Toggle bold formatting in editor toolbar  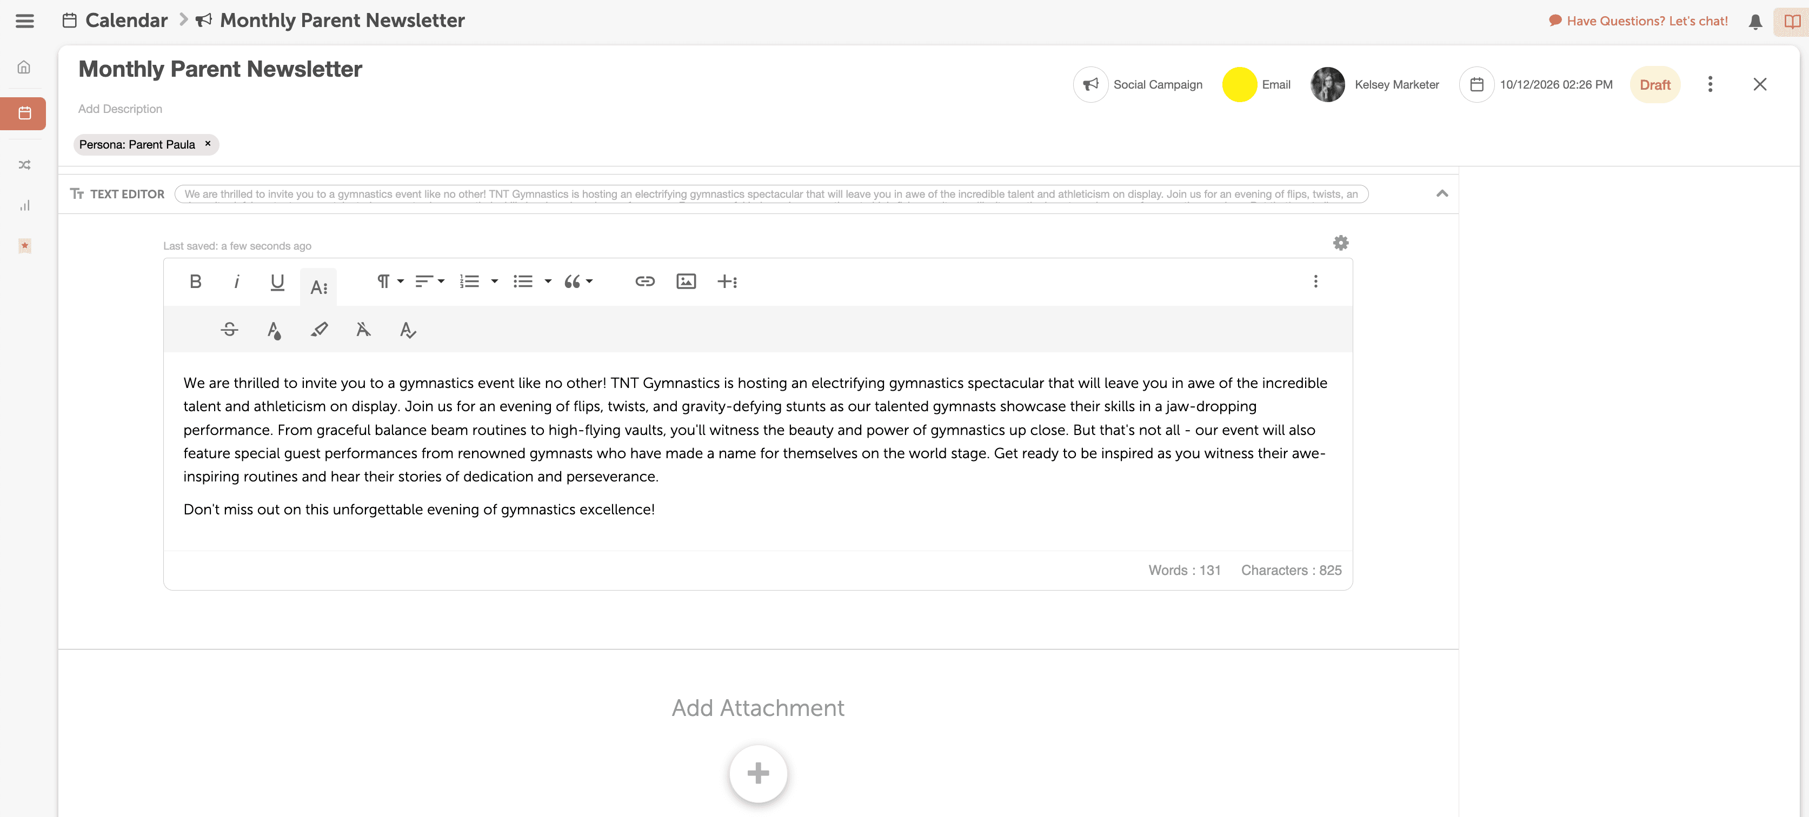click(195, 282)
